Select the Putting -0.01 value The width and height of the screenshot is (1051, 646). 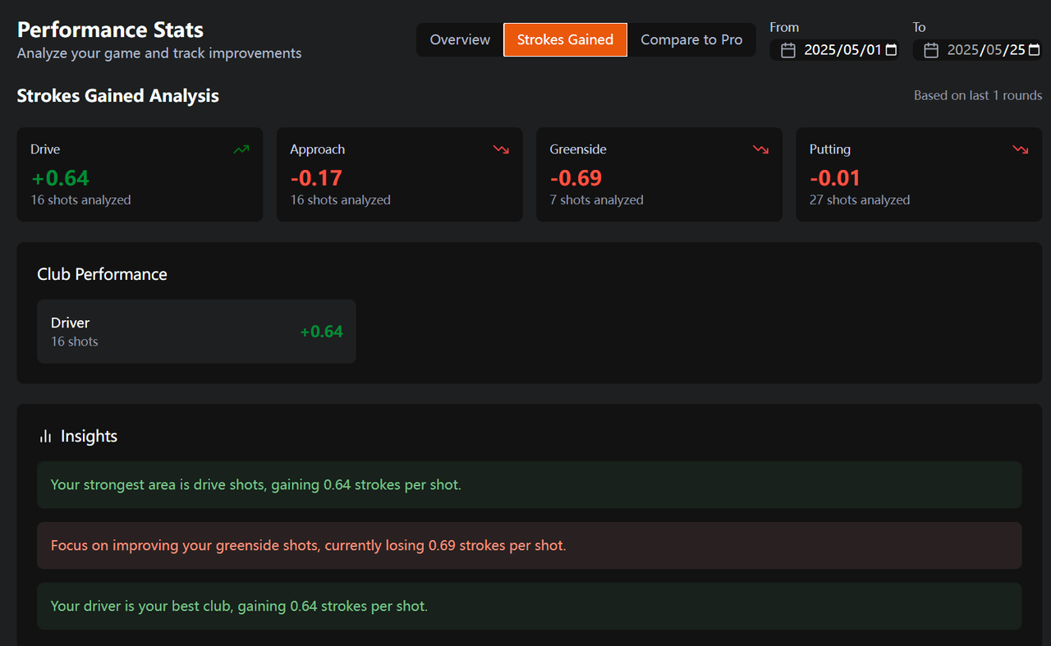pos(835,178)
